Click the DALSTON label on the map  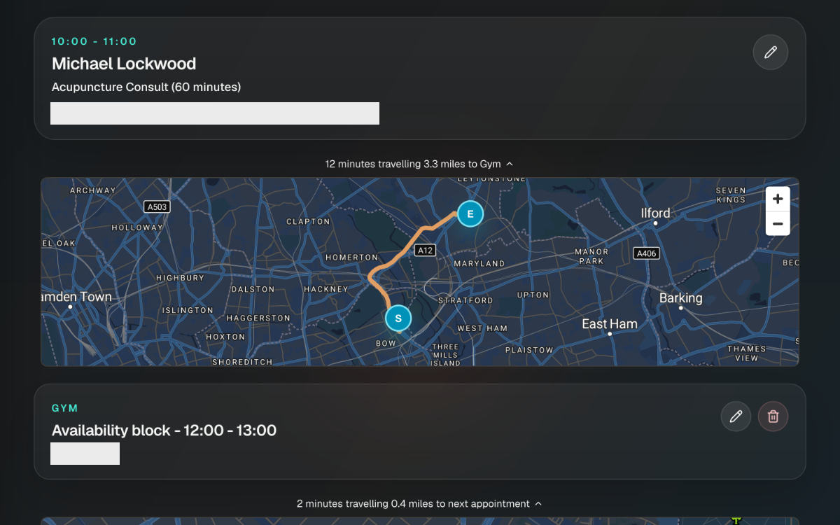[253, 289]
